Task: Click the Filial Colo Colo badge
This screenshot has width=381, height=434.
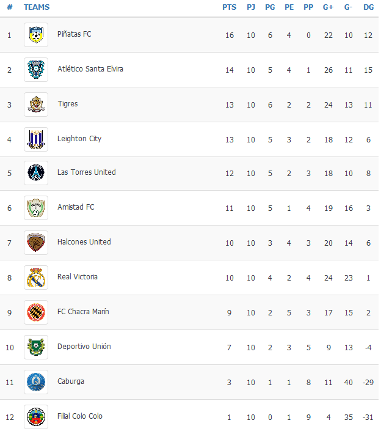Action: pos(36,417)
